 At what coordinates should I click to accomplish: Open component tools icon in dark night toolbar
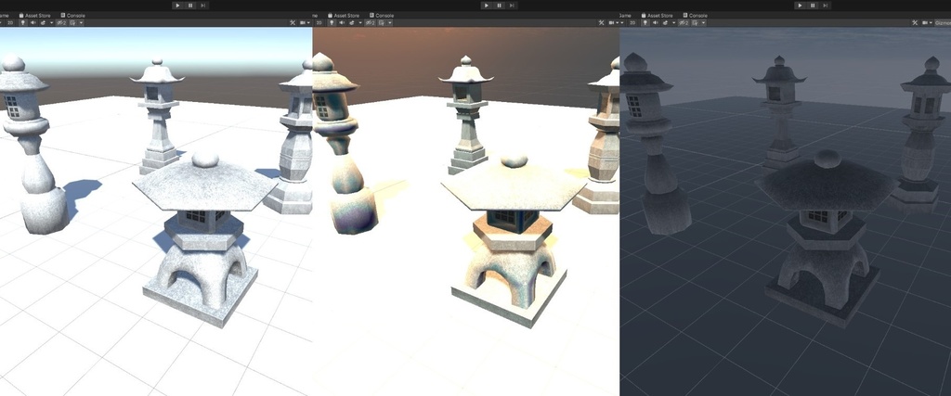pos(915,22)
